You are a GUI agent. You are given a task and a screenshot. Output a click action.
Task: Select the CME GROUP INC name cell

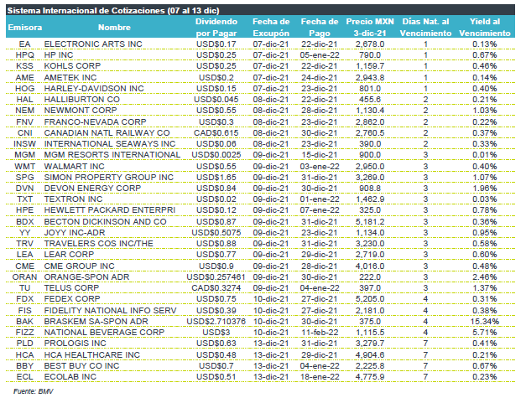(x=79, y=266)
